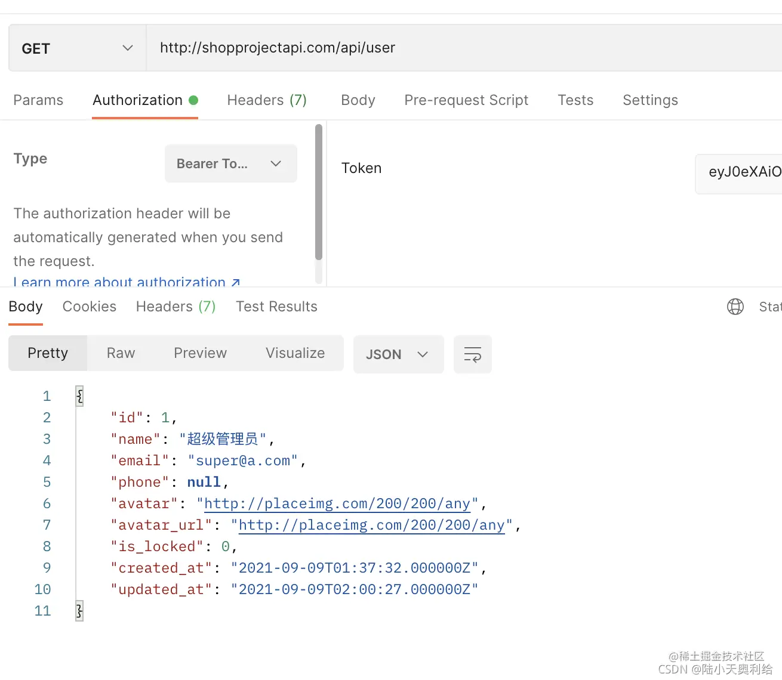Open the JSON format dropdown
The image size is (782, 680).
[x=399, y=354]
